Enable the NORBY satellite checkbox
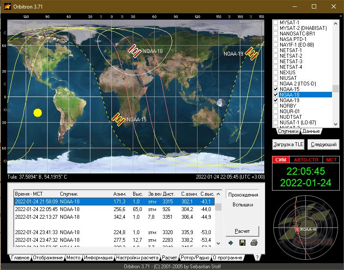Image resolution: width=344 pixels, height=270 pixels. (x=276, y=106)
